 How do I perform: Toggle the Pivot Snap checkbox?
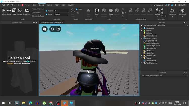click(x=77, y=9)
